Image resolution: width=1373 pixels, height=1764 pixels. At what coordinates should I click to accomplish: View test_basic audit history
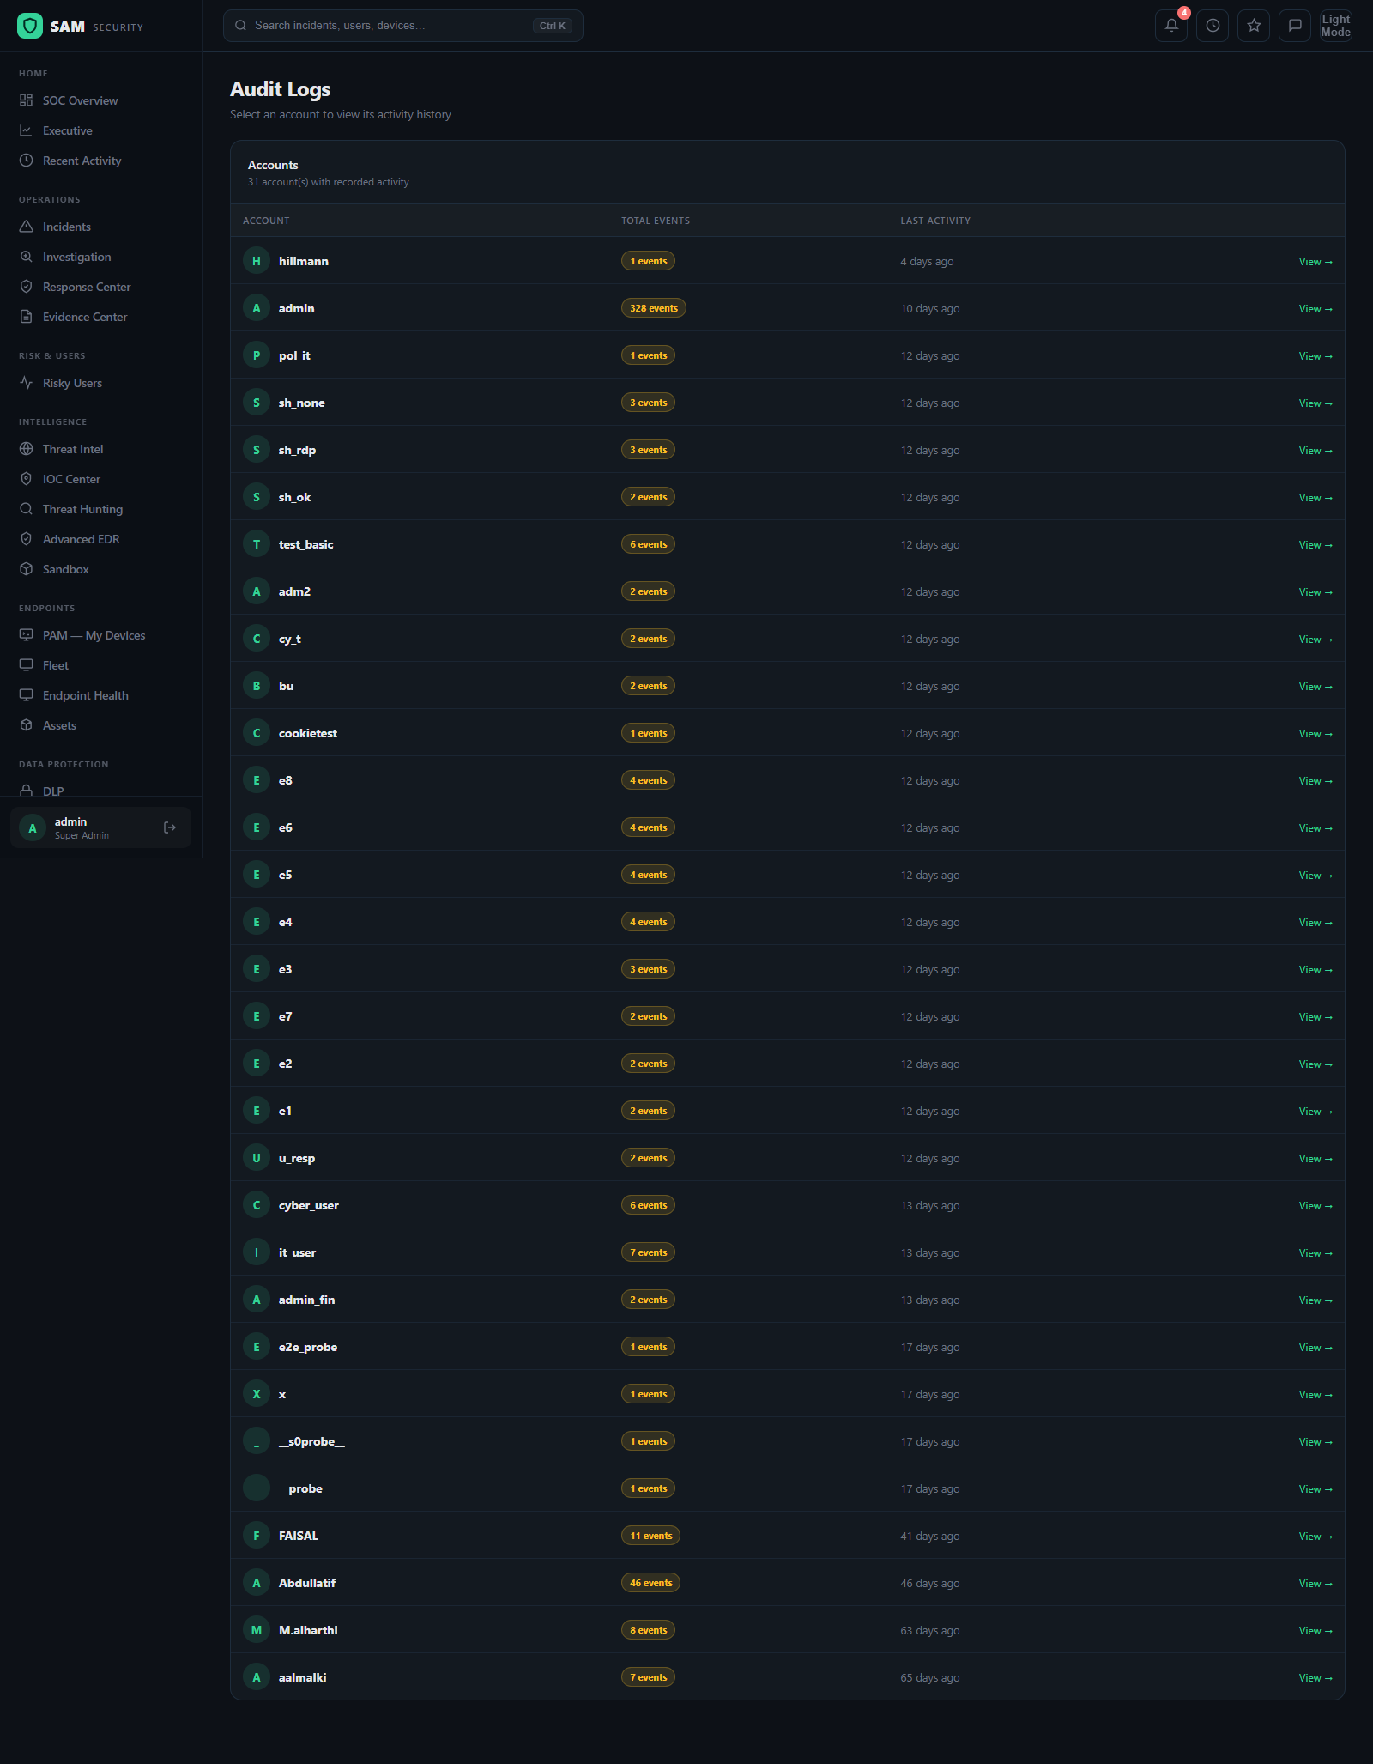1316,545
